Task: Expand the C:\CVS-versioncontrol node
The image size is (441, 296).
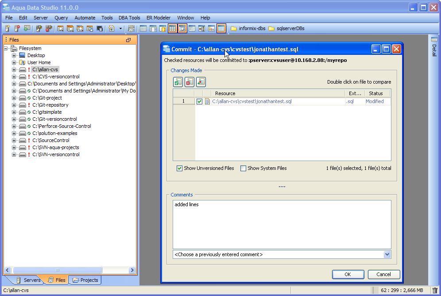Action: (x=14, y=77)
